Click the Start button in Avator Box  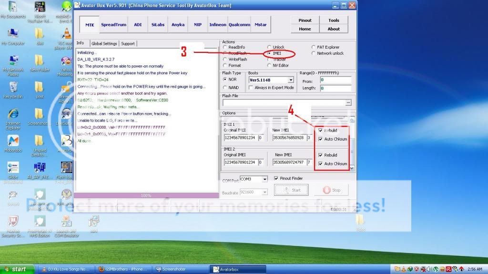pos(291,190)
